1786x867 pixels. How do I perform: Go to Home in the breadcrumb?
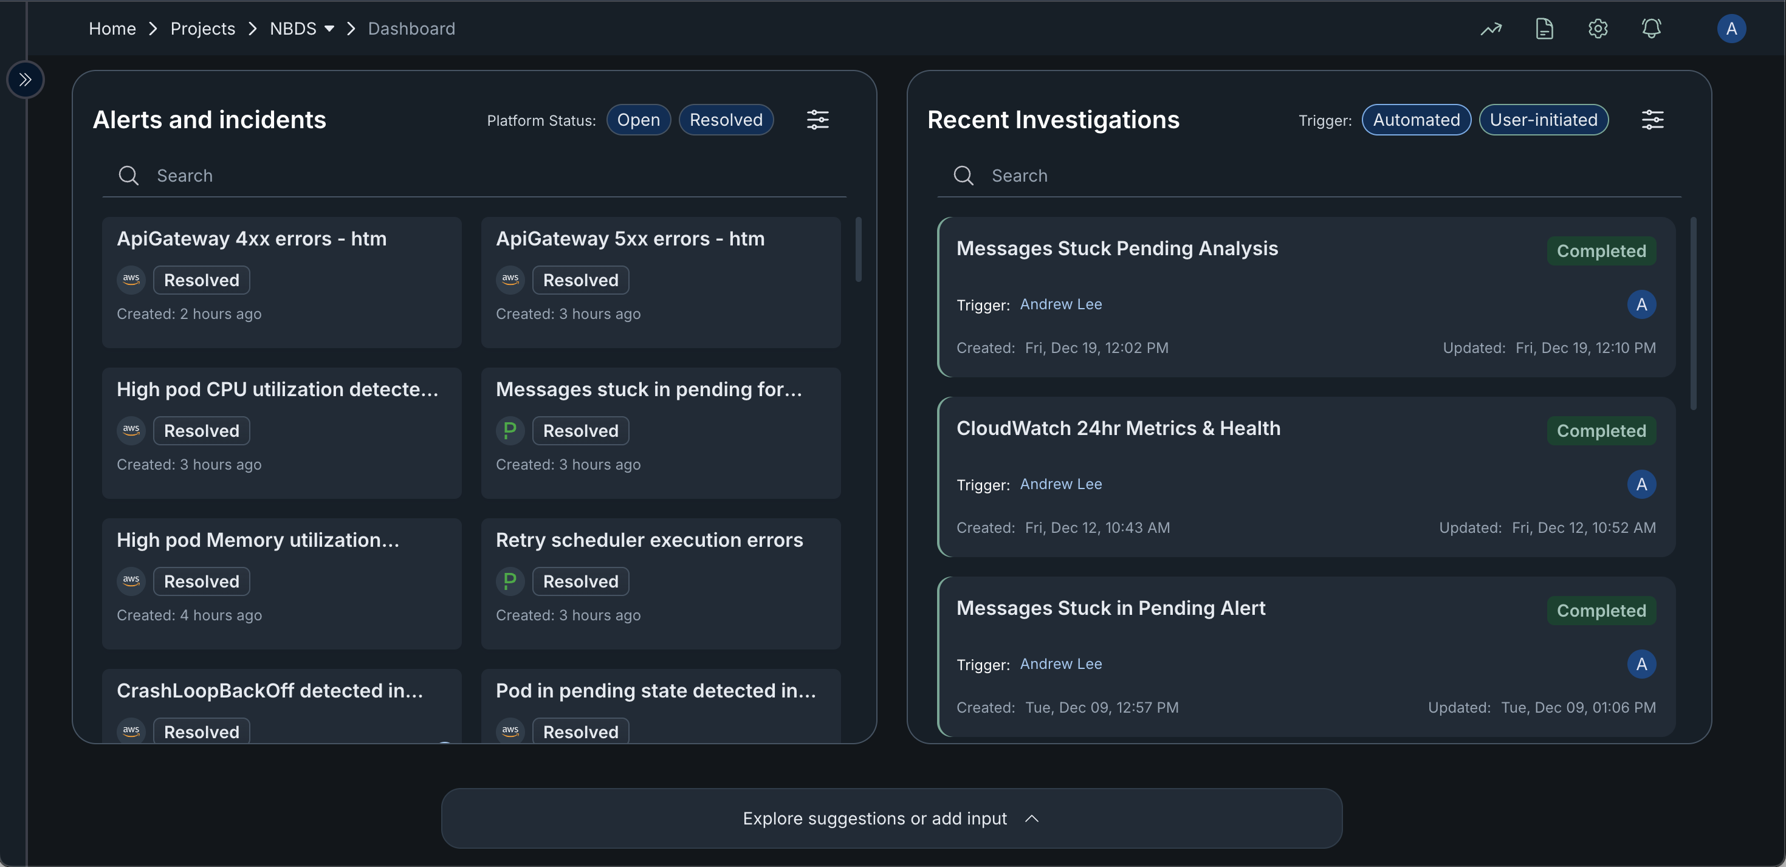point(112,29)
